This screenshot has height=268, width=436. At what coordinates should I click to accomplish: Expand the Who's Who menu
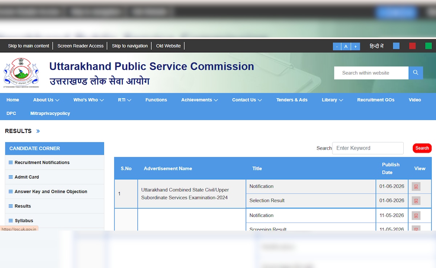pos(89,100)
